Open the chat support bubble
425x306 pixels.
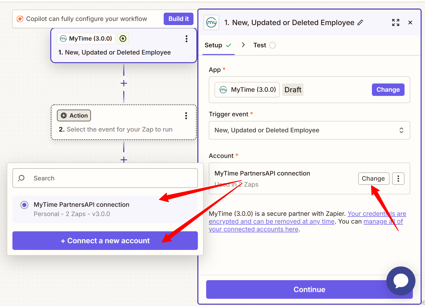(401, 281)
